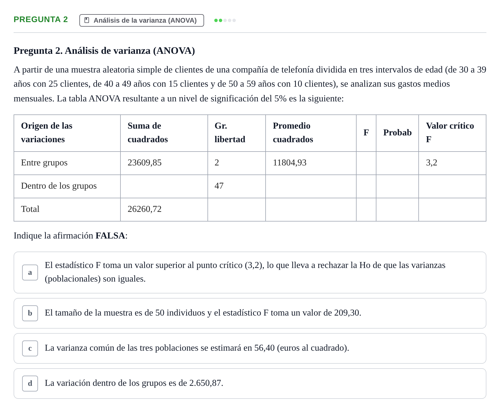Image resolution: width=500 pixels, height=413 pixels.
Task: Click the Análisis de la varianza (ANOVA) tag
Action: tap(142, 20)
